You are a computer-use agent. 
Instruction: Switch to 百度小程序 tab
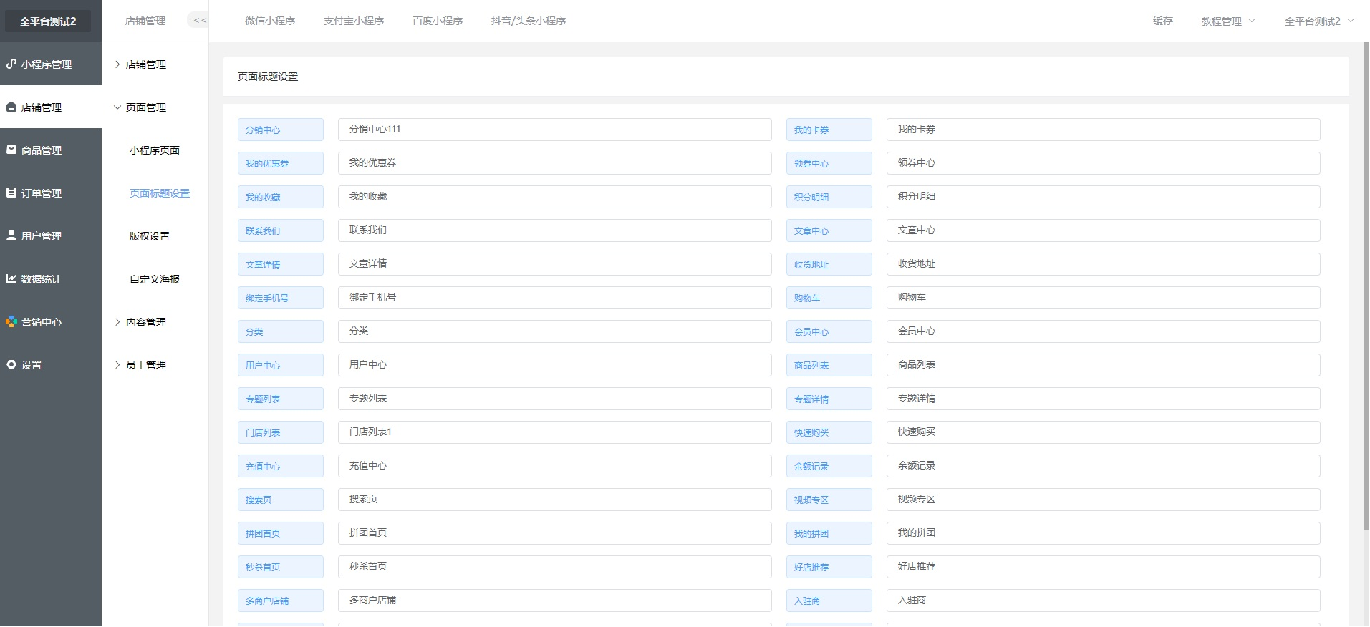(438, 21)
